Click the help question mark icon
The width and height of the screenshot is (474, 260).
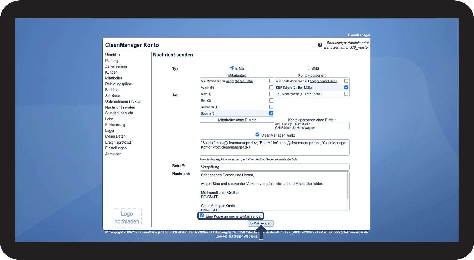coord(320,45)
